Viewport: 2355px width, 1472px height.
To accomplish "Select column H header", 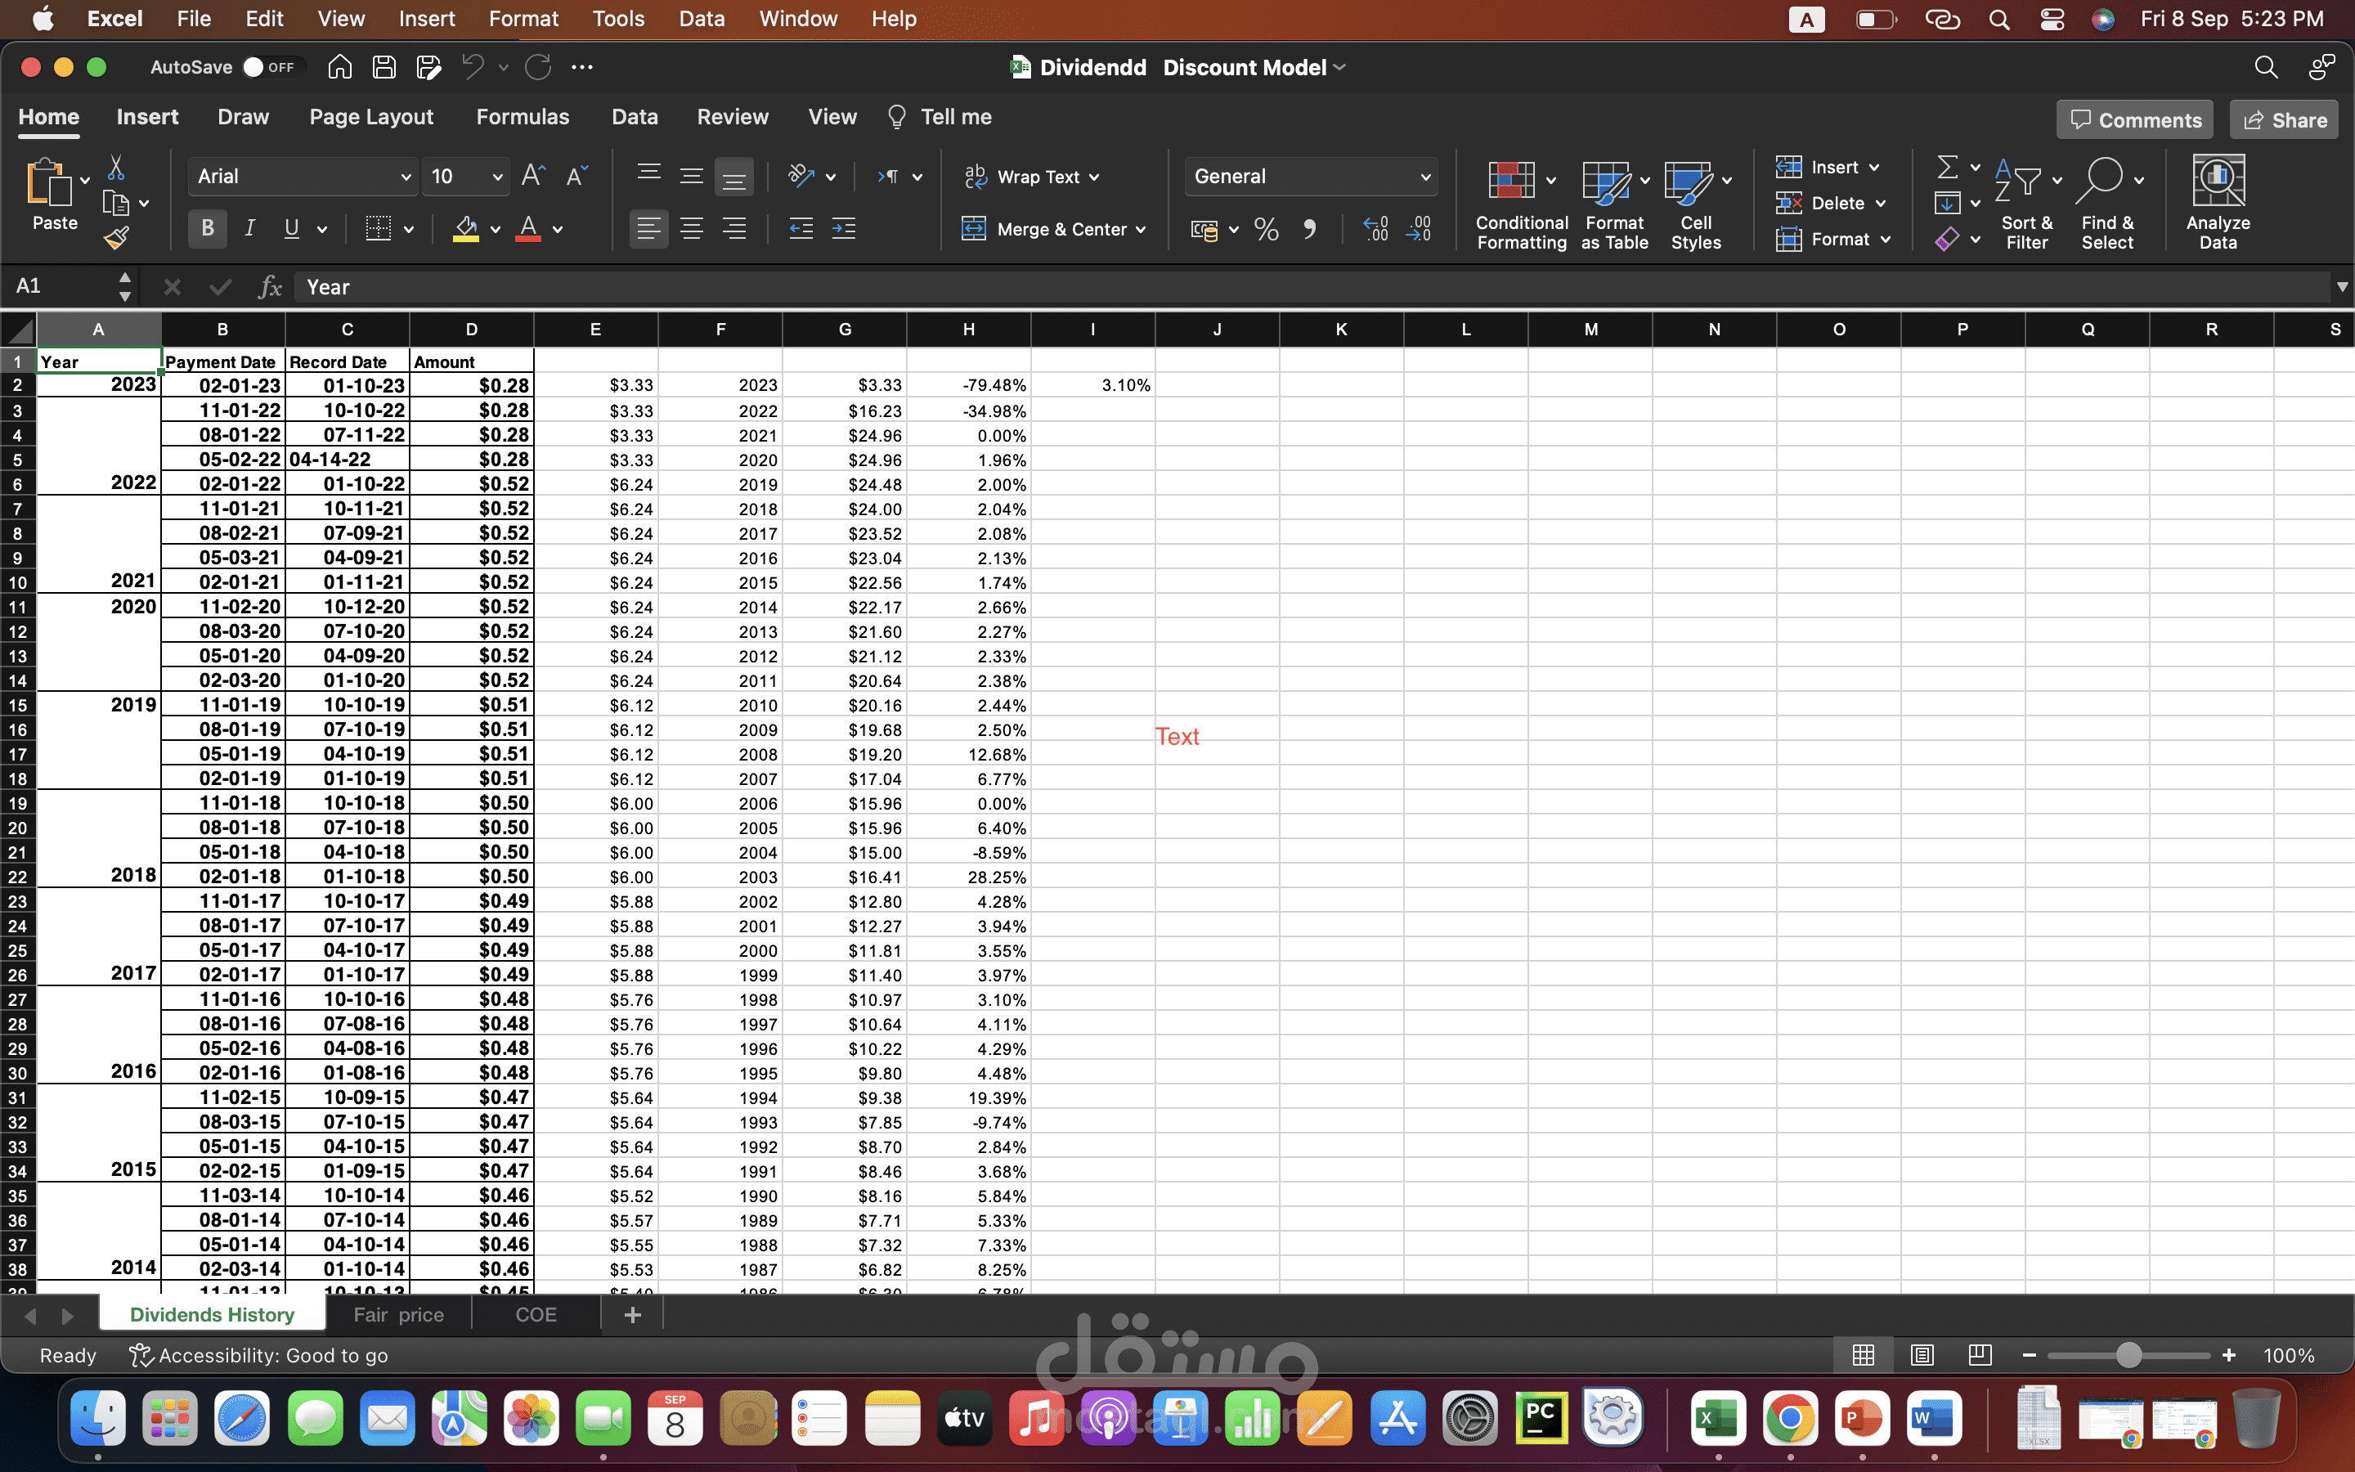I will point(968,329).
